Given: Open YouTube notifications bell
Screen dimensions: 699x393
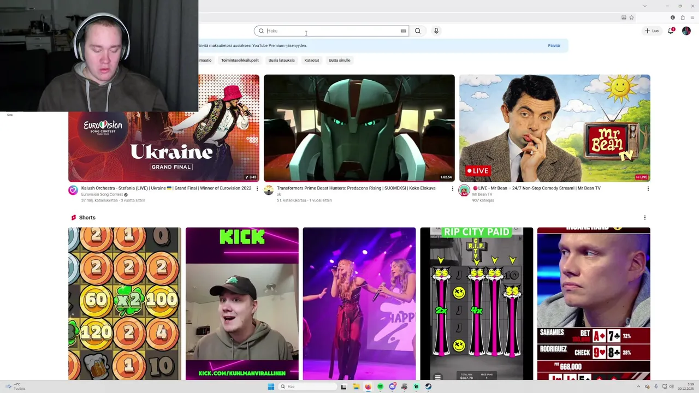Looking at the screenshot, I should 671,31.
